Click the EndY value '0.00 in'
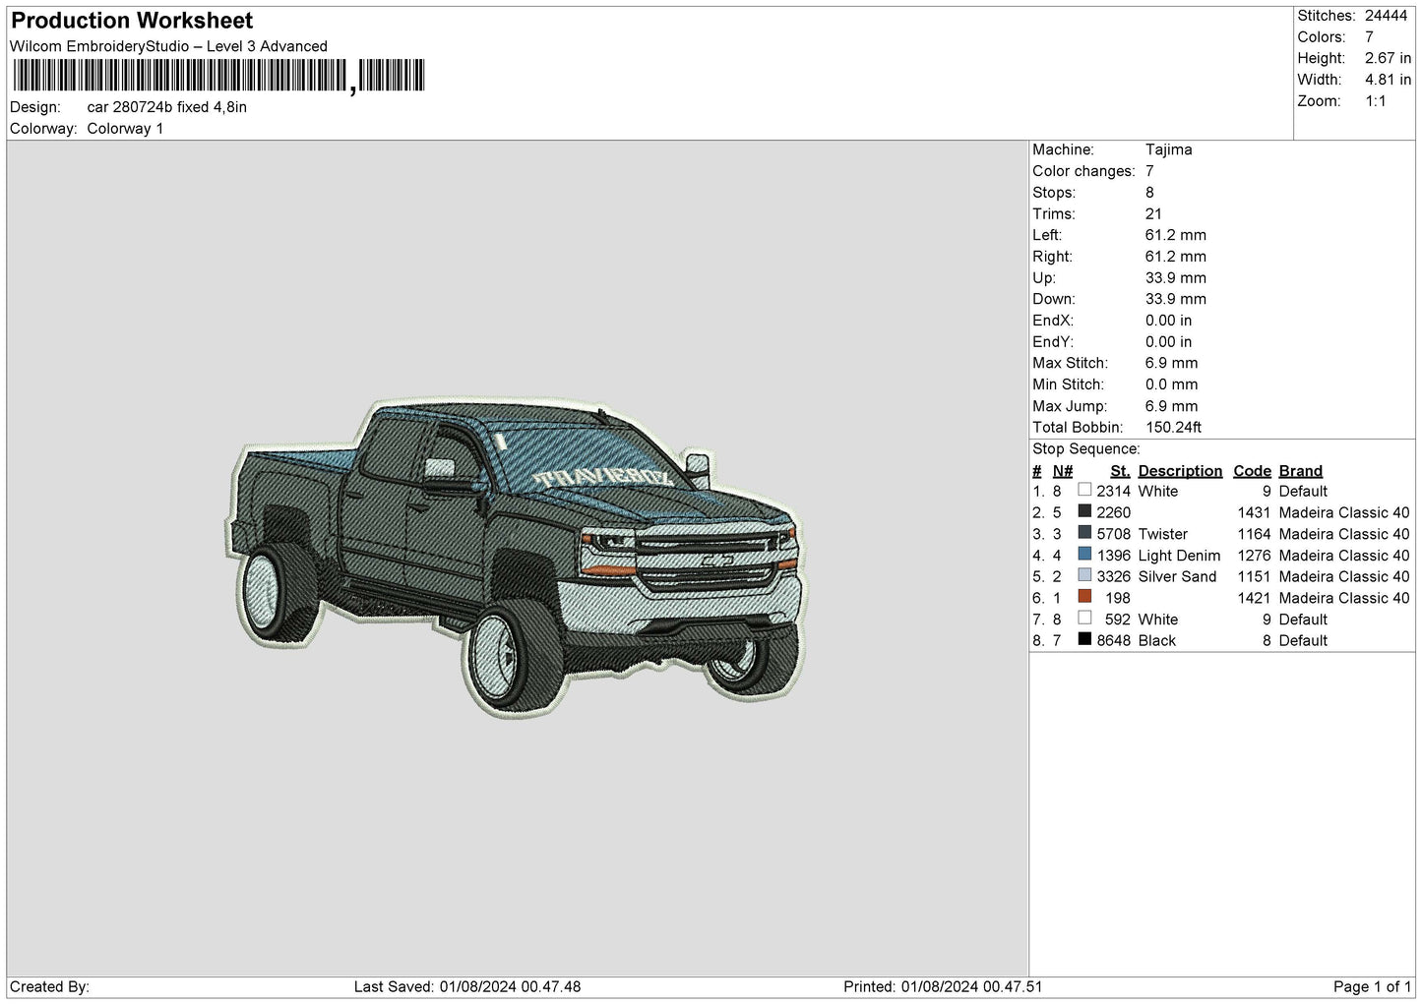 (1168, 342)
